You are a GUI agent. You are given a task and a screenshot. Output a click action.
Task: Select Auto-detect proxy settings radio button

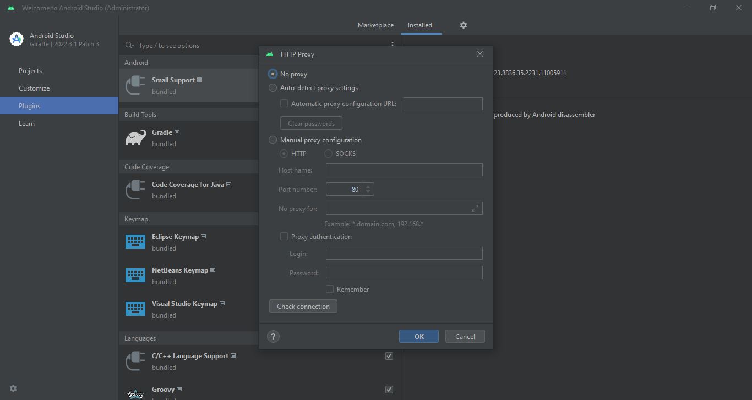(x=273, y=87)
